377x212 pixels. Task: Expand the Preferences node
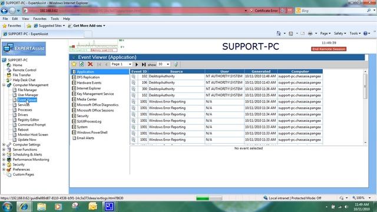4,170
